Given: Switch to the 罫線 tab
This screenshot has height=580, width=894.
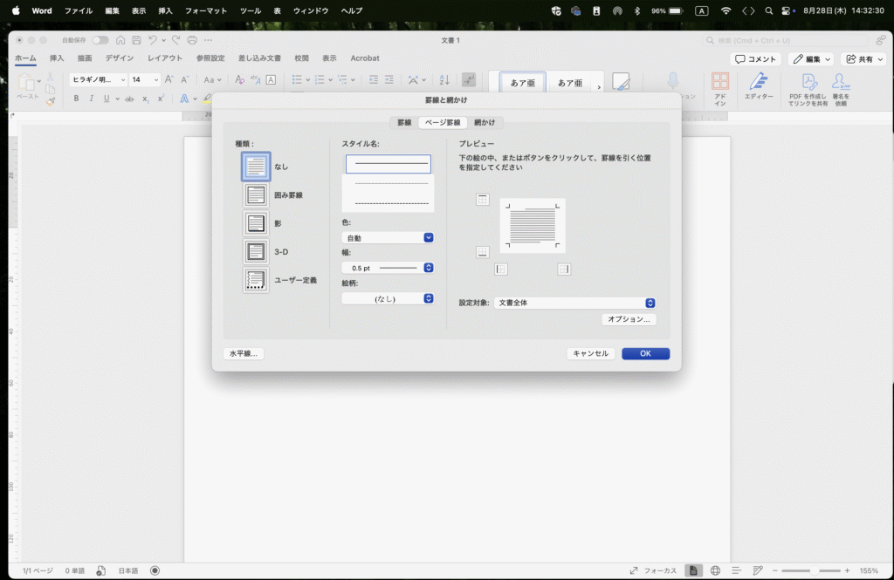Looking at the screenshot, I should 403,123.
